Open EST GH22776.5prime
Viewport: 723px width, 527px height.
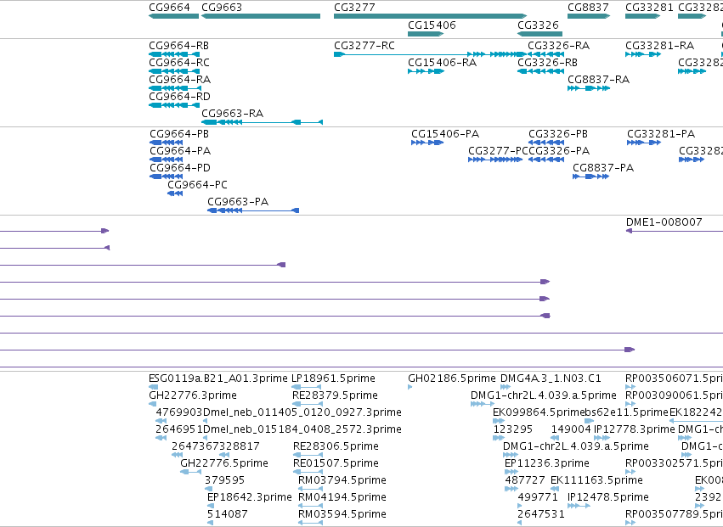click(x=224, y=464)
